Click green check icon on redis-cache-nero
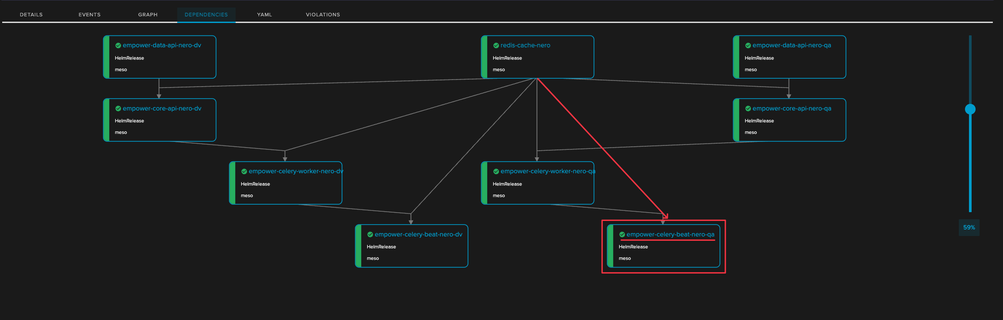The width and height of the screenshot is (1003, 320). 496,46
